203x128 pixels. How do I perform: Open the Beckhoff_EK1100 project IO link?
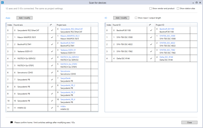(x=167, y=29)
